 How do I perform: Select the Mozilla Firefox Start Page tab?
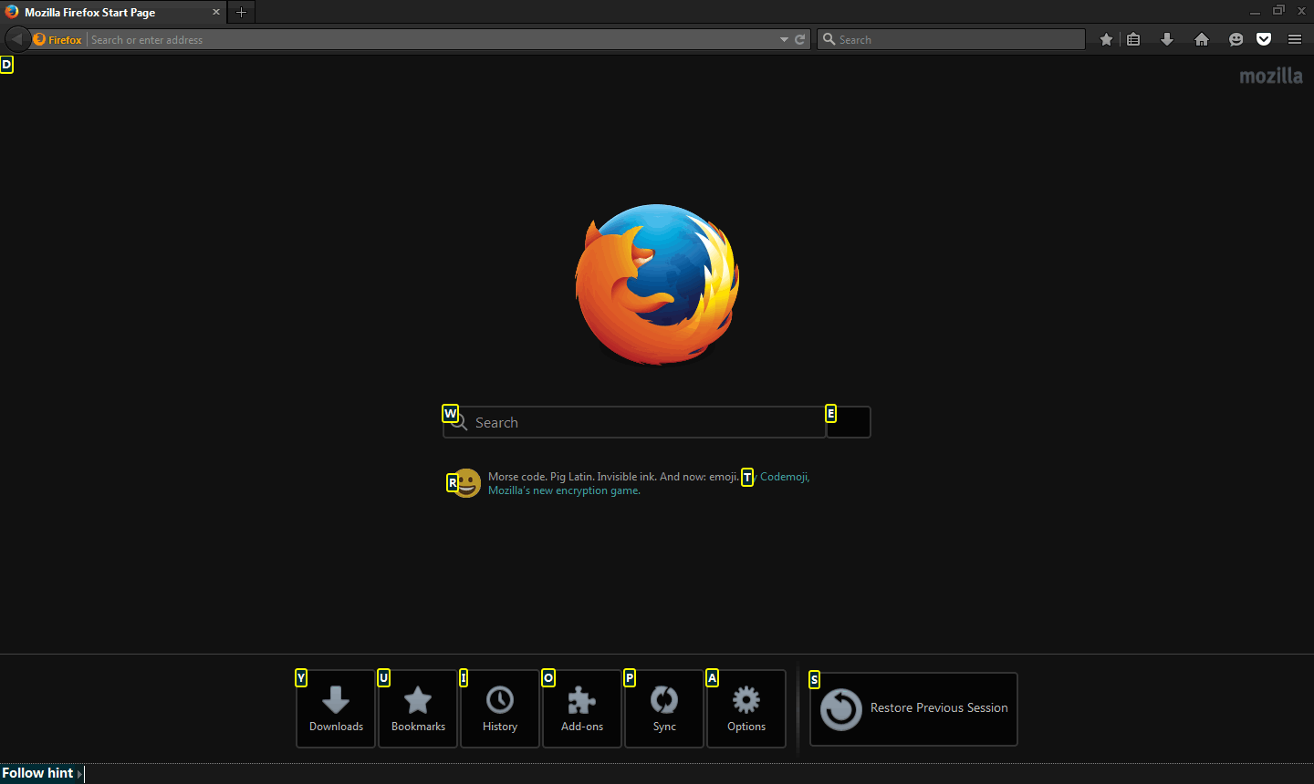(x=113, y=12)
